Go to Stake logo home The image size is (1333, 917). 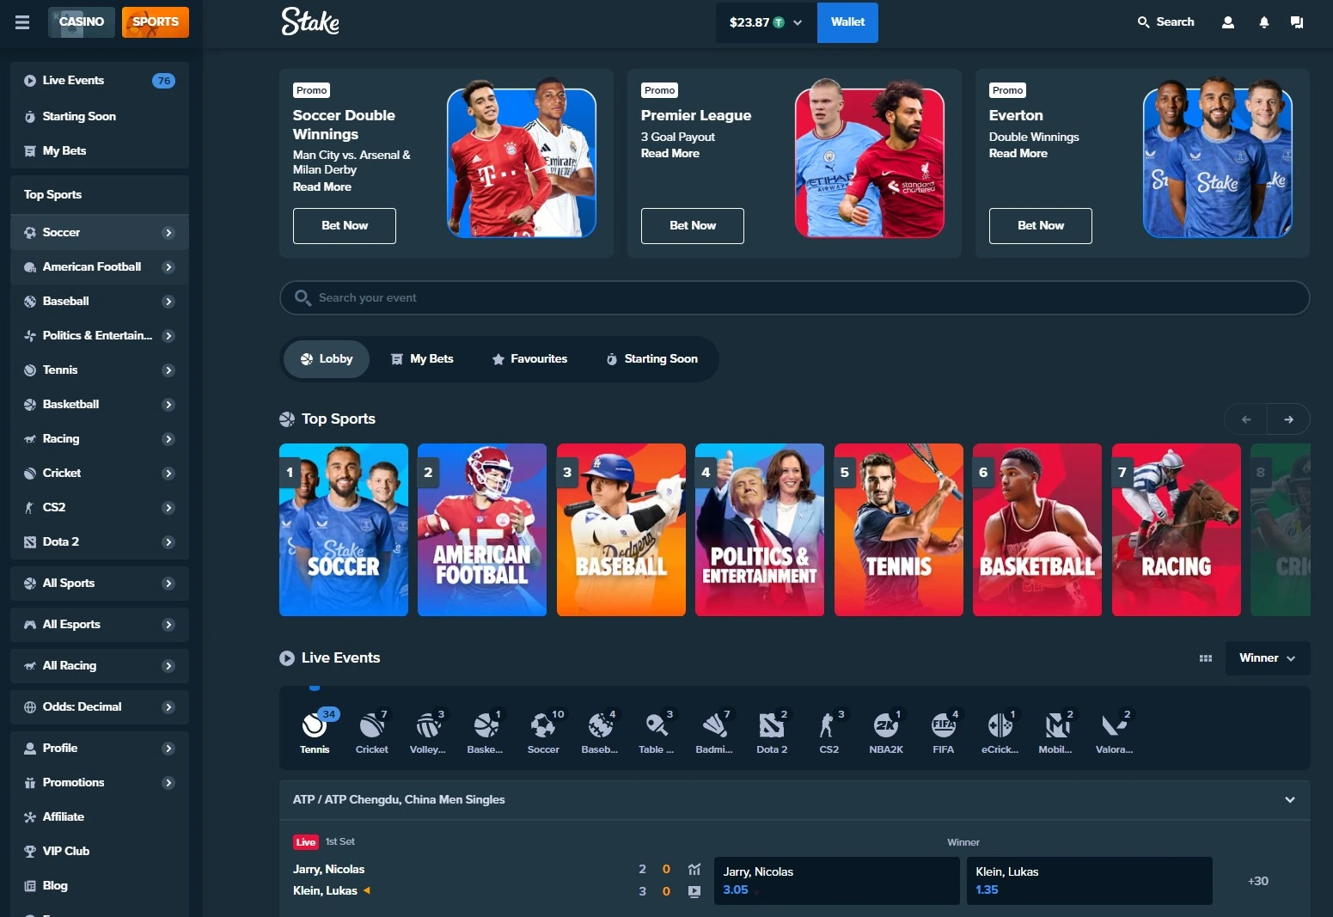[x=310, y=22]
